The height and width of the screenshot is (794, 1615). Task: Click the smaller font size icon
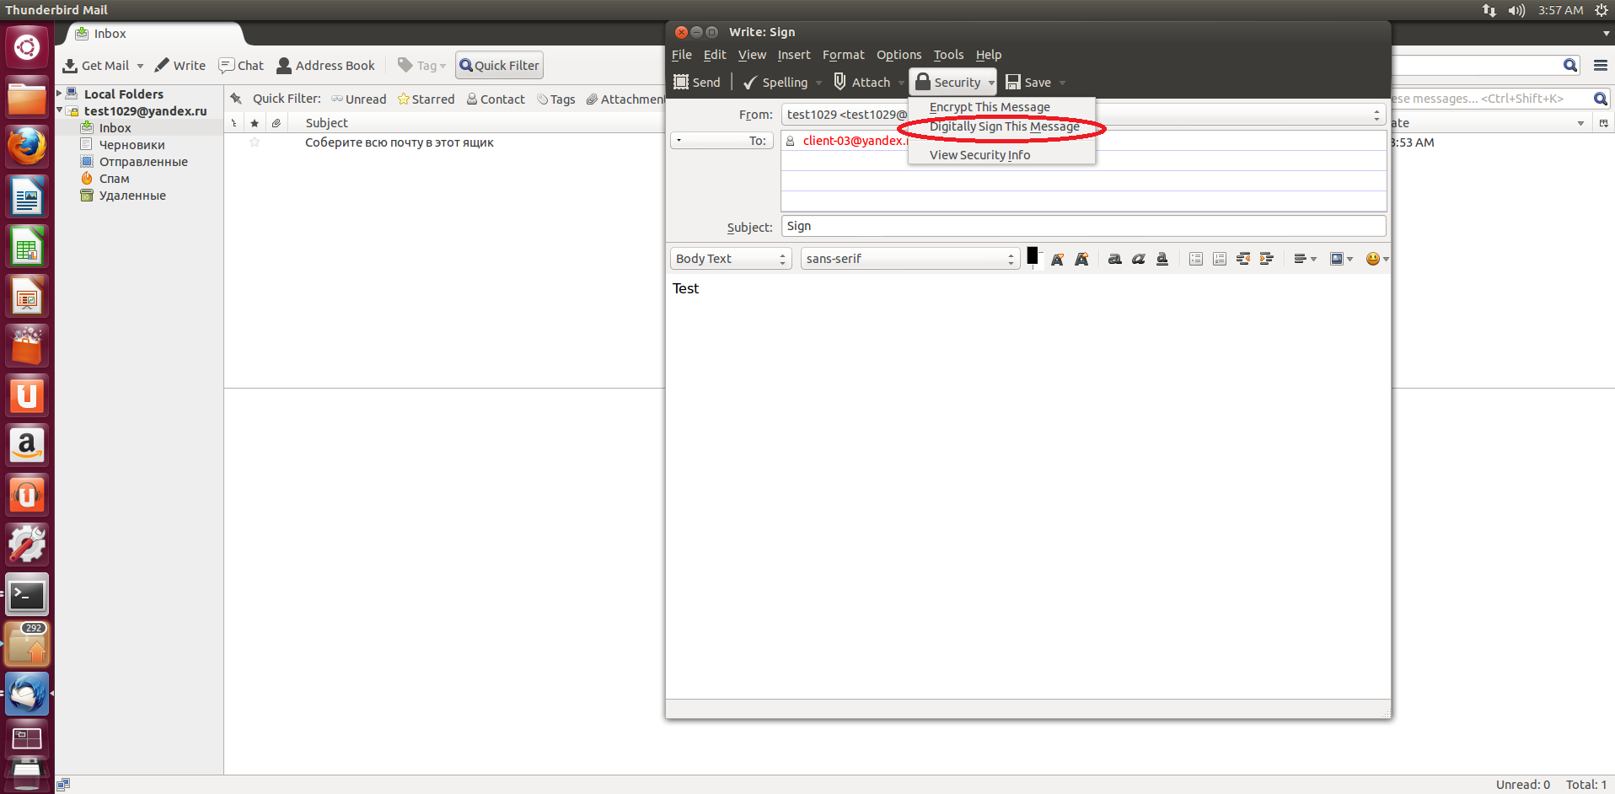coord(1057,260)
